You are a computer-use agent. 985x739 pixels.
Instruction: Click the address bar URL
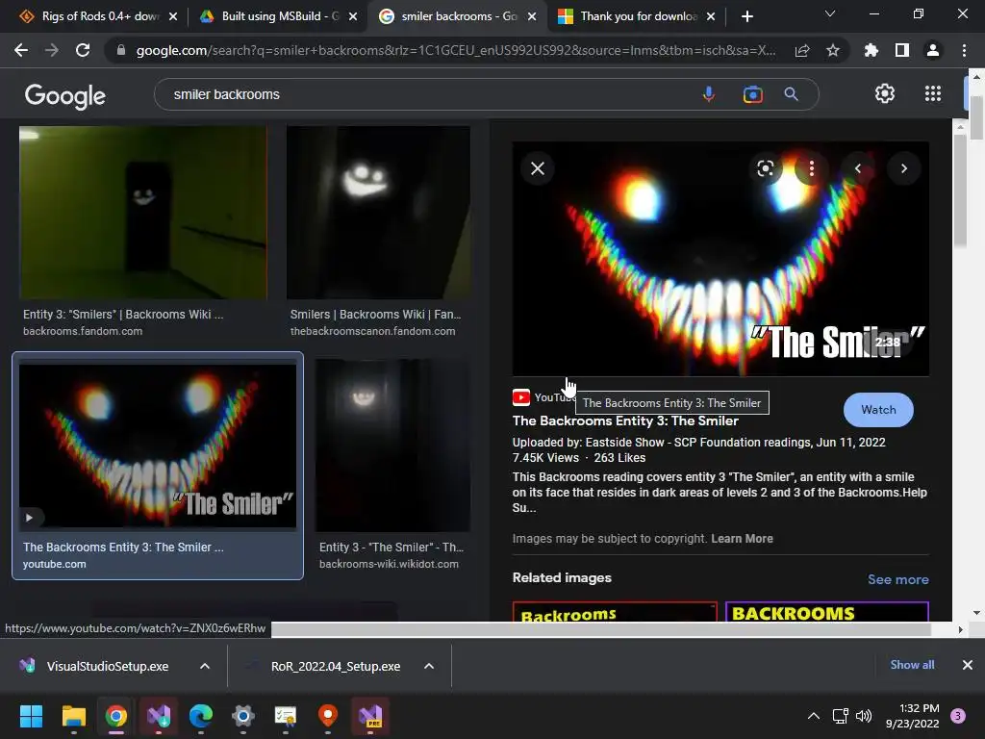455,50
